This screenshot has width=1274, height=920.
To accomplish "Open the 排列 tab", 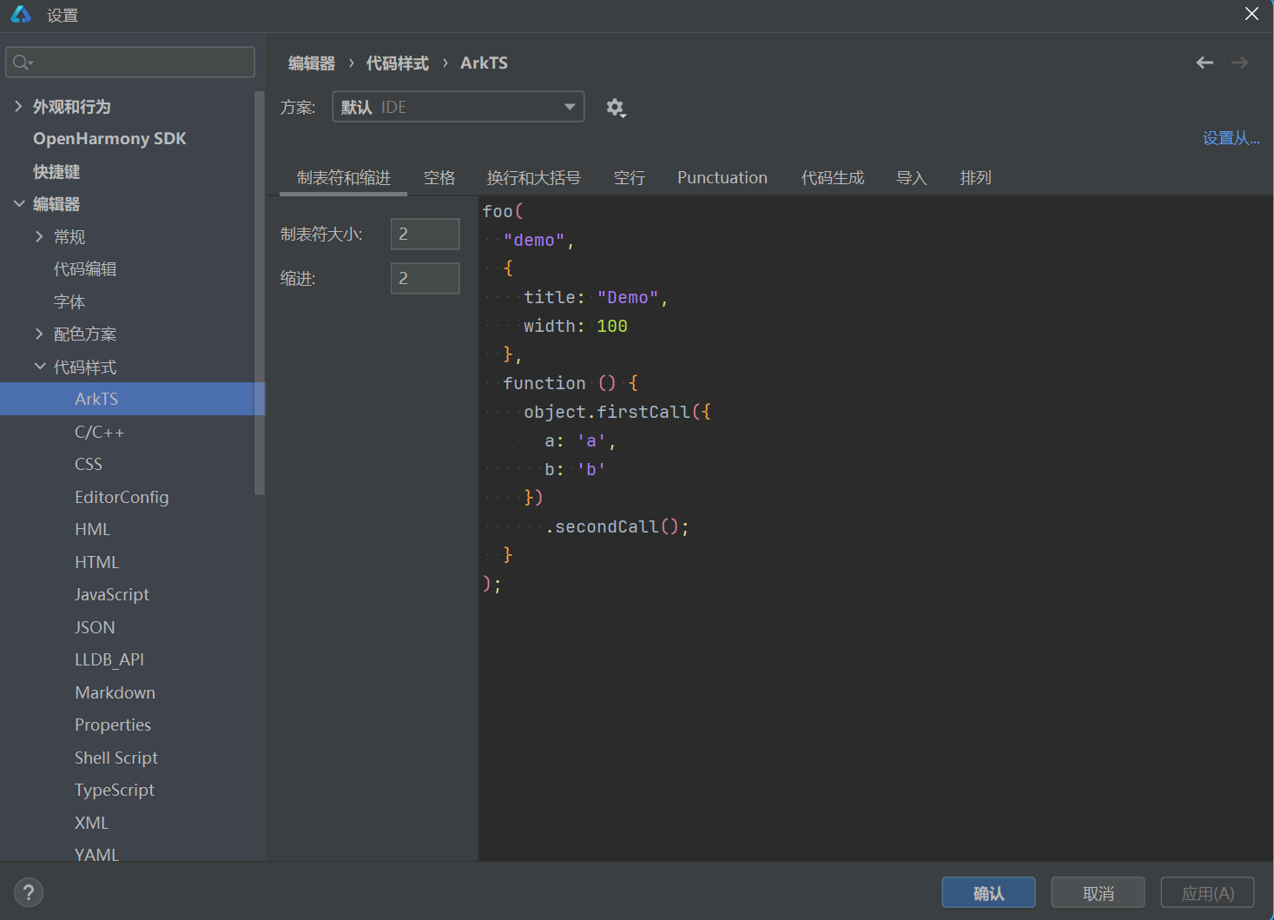I will point(976,178).
